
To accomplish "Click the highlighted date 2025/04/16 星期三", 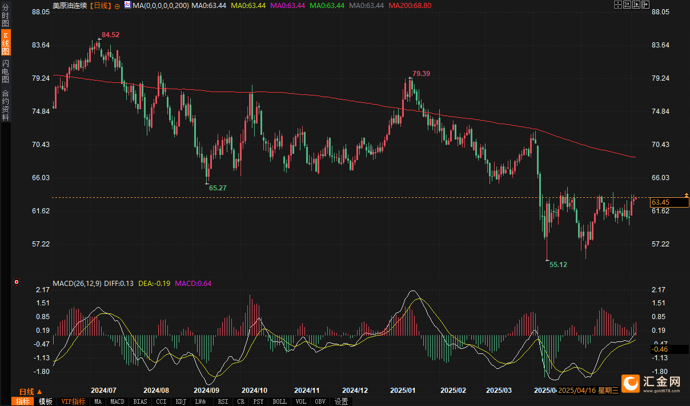I will click(588, 391).
